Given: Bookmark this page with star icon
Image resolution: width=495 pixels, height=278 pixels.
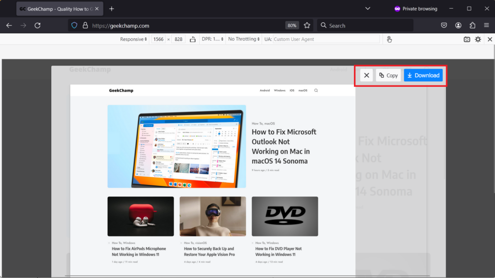Looking at the screenshot, I should coord(307,26).
